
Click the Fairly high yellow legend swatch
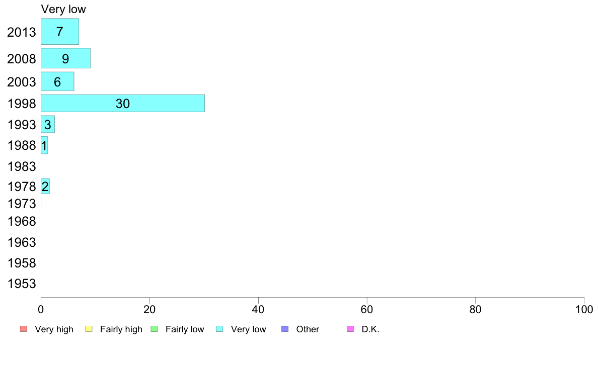coord(89,329)
